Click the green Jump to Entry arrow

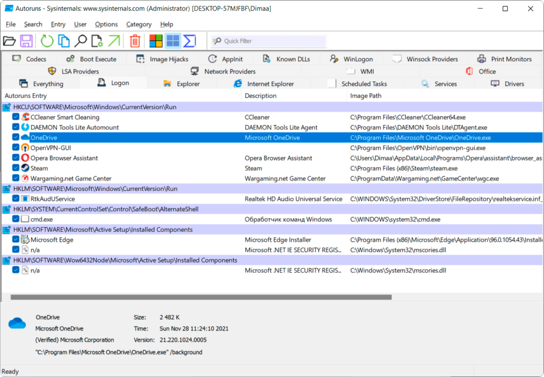pyautogui.click(x=114, y=41)
